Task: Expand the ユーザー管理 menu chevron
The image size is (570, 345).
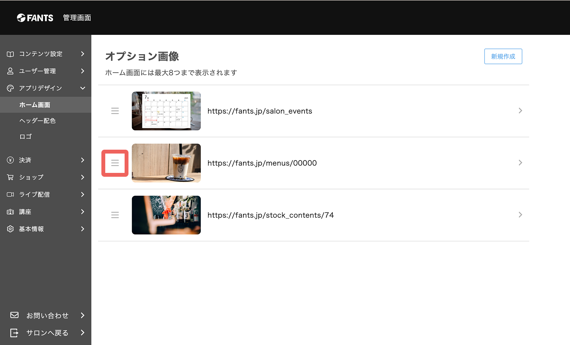Action: point(82,71)
